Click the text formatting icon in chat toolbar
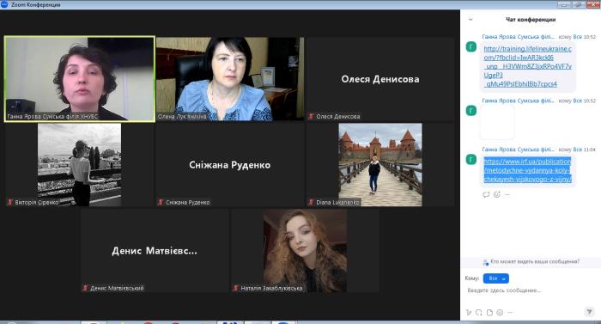This screenshot has height=324, width=601. click(469, 313)
